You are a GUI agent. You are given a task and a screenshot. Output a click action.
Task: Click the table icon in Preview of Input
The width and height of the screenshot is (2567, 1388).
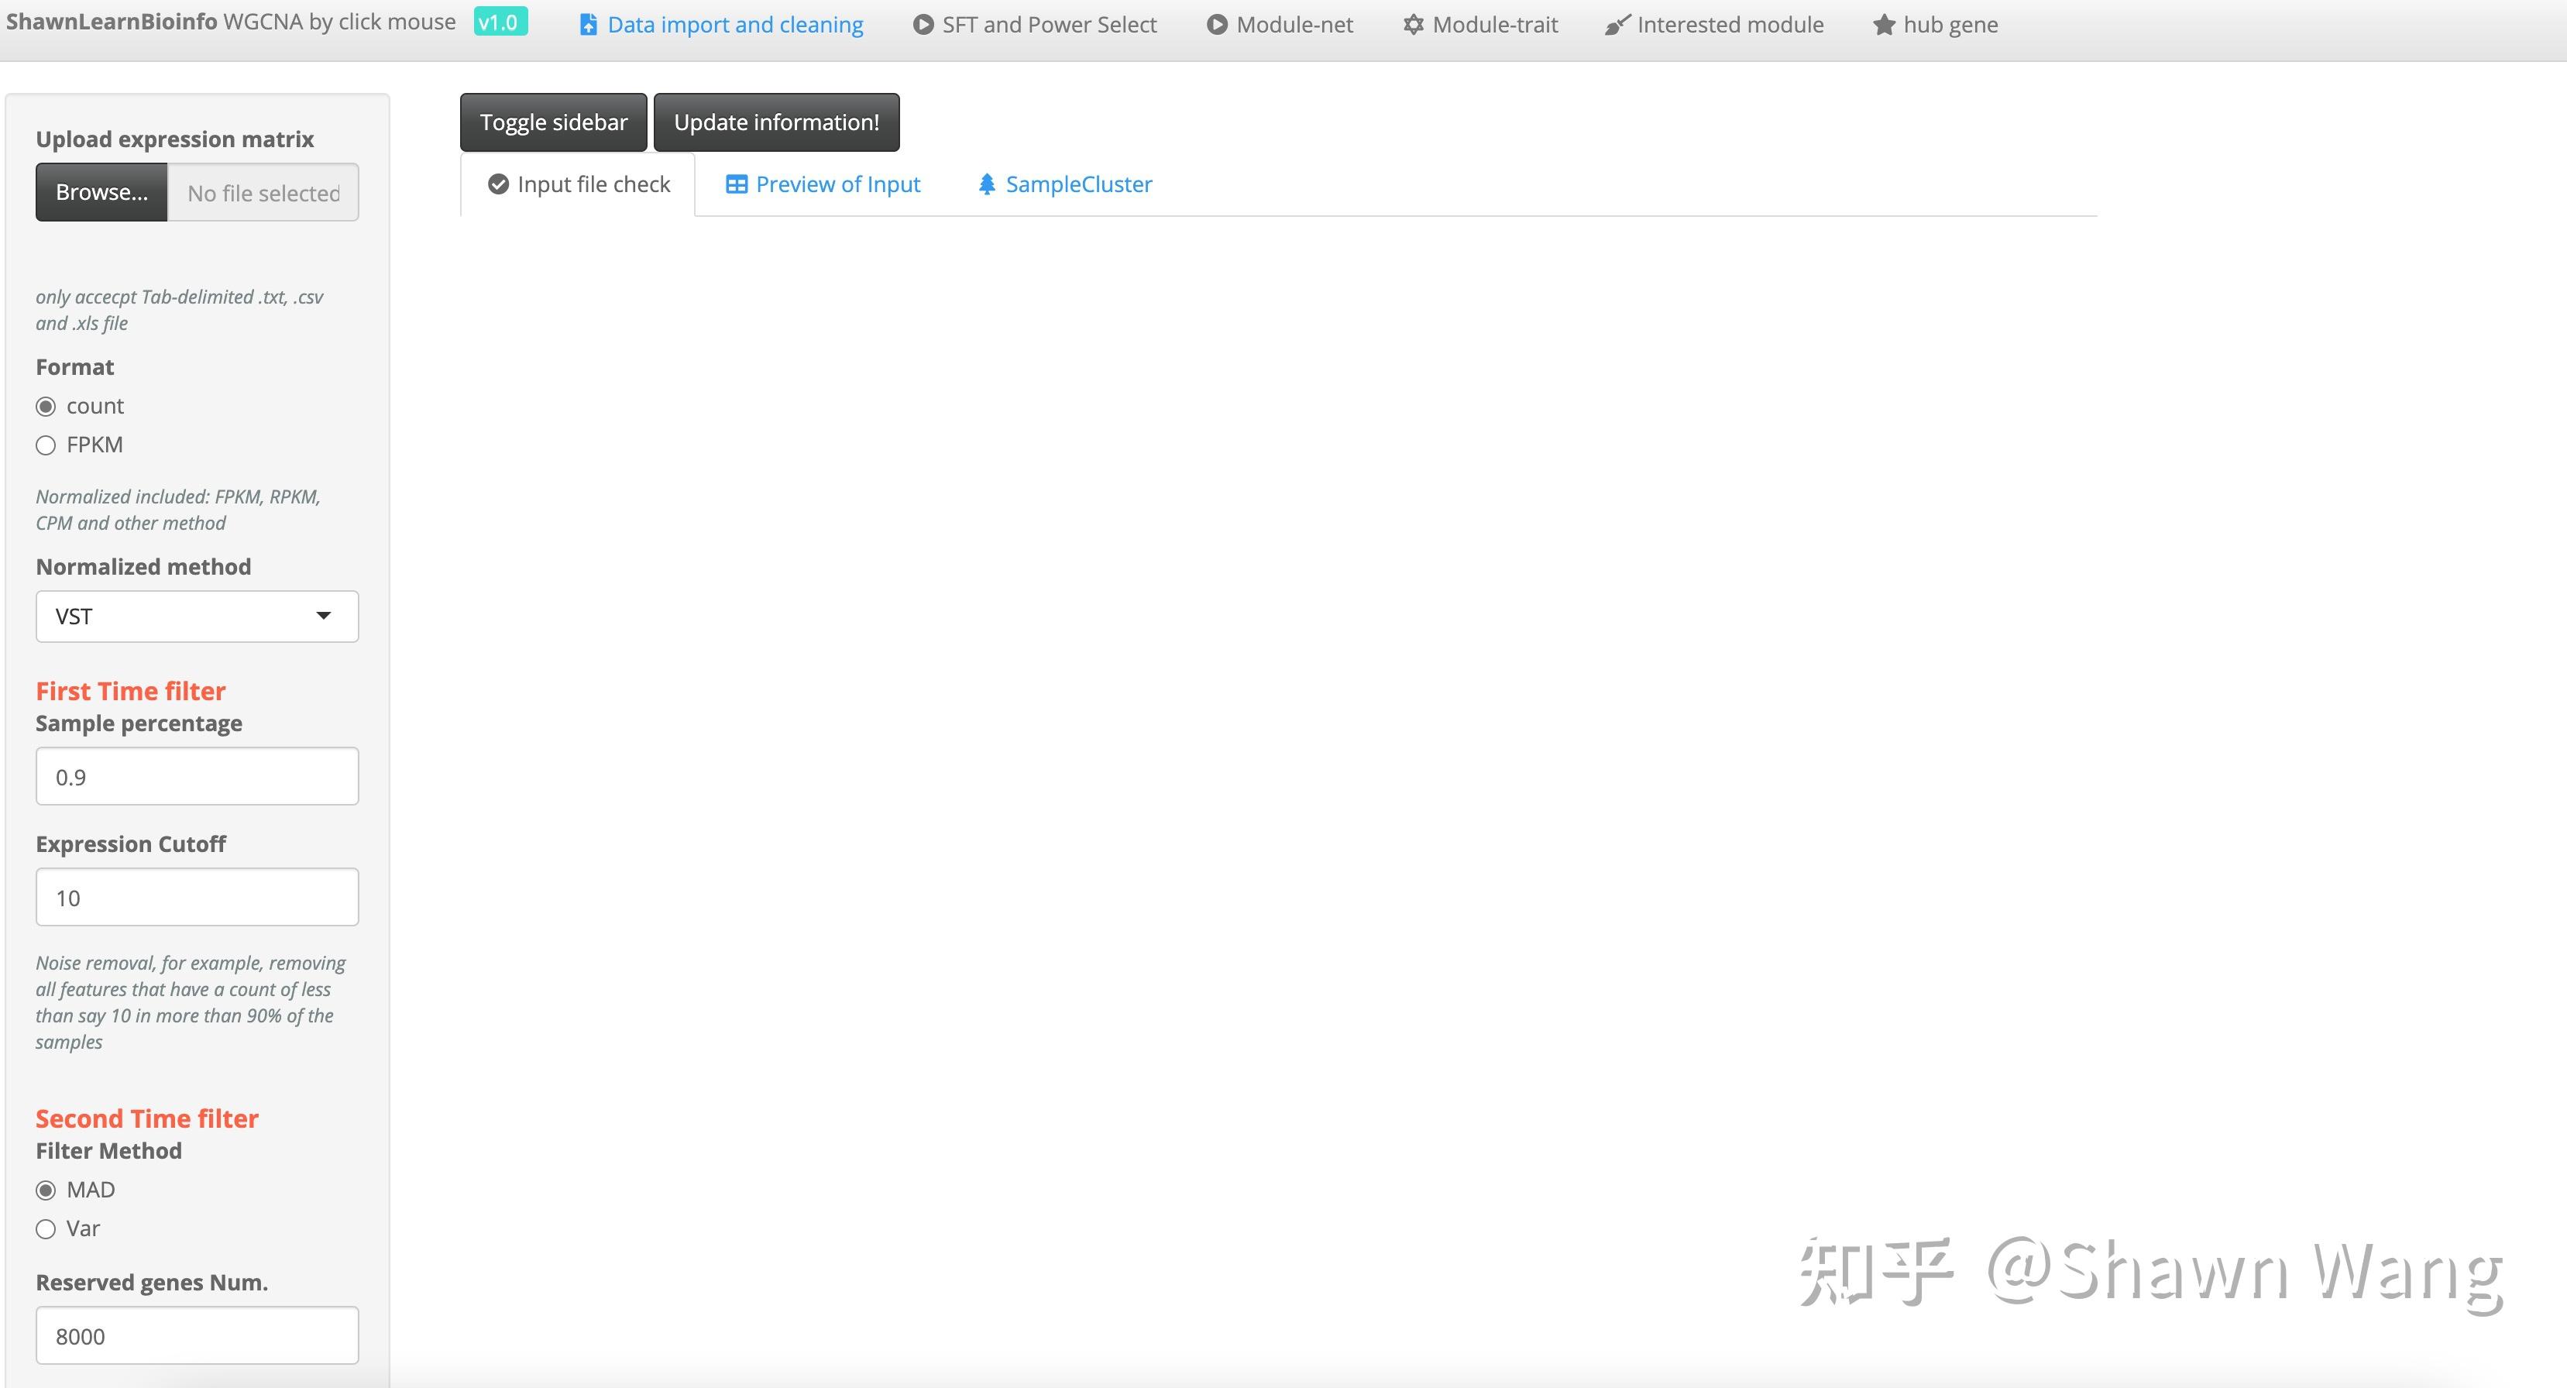click(x=737, y=184)
